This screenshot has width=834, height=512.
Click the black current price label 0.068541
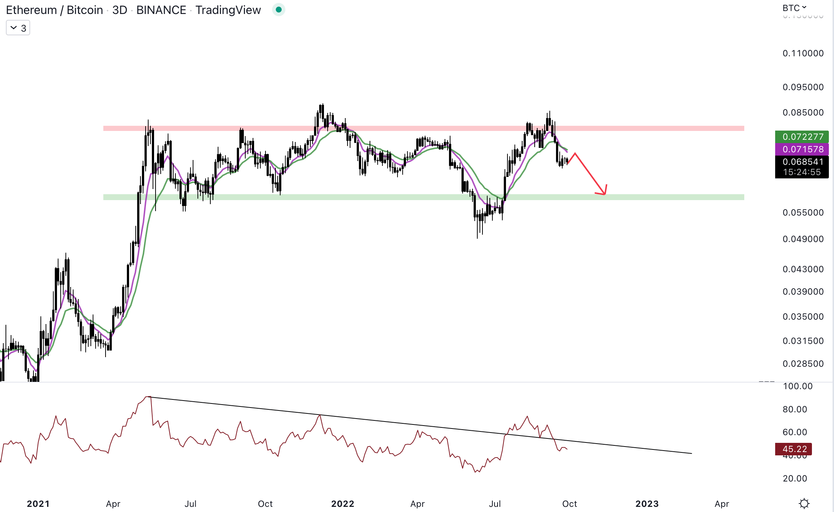802,162
